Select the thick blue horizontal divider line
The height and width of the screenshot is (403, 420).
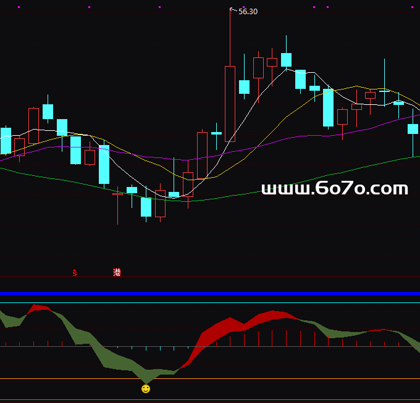(x=210, y=293)
